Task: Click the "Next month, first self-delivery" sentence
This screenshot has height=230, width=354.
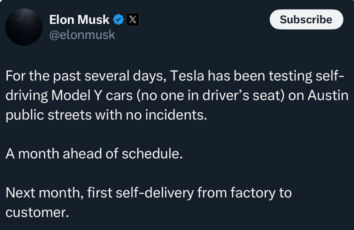Action: [x=100, y=193]
